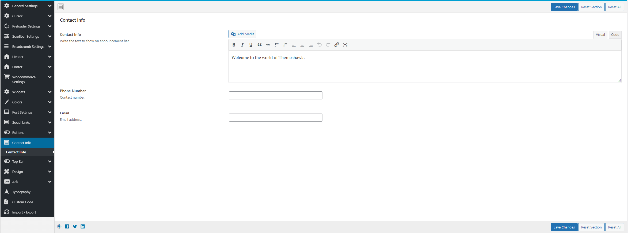Toggle strikethrough formatting
The width and height of the screenshot is (628, 233).
tap(268, 45)
